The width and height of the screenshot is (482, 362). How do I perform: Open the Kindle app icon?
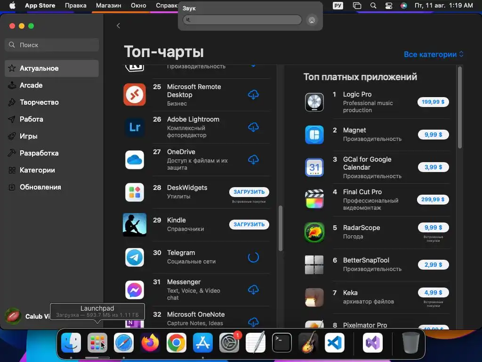point(135,225)
